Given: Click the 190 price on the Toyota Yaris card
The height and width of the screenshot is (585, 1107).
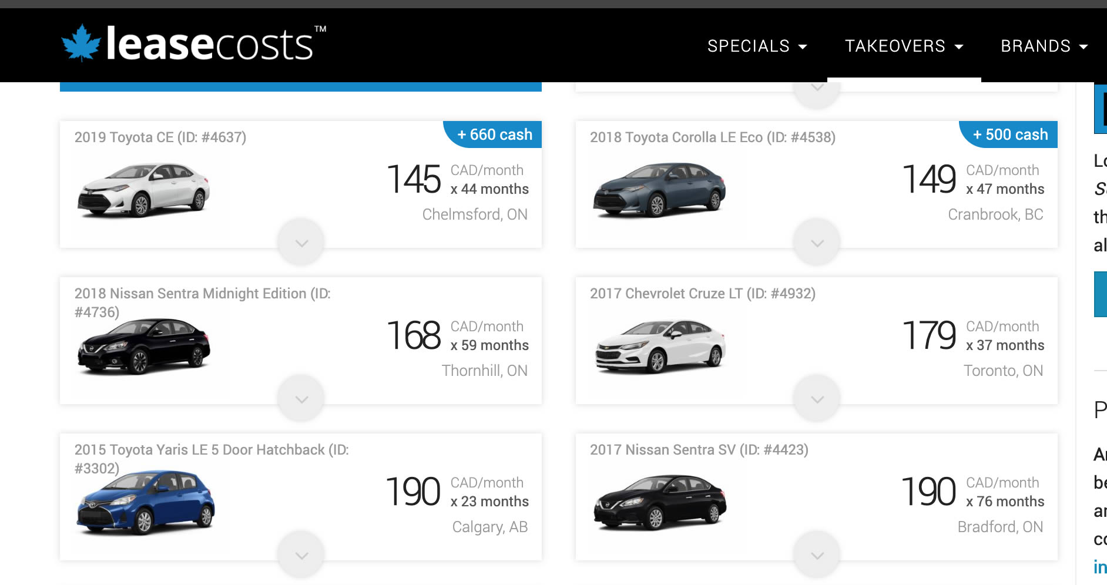Looking at the screenshot, I should tap(413, 492).
